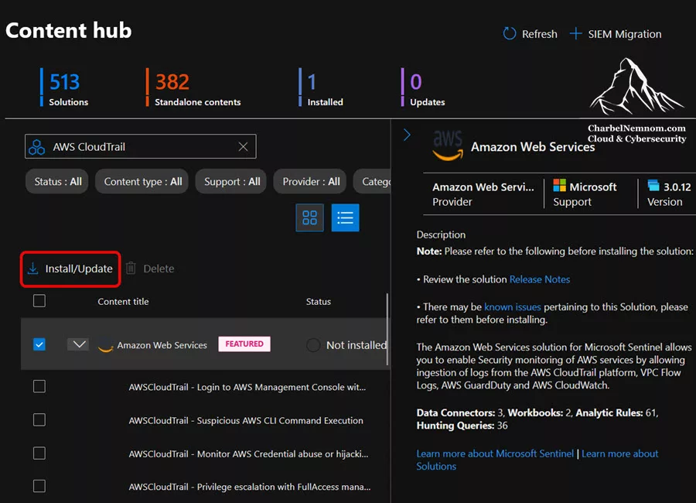
Task: Toggle the select-all checkbox in header
Action: pyautogui.click(x=39, y=301)
